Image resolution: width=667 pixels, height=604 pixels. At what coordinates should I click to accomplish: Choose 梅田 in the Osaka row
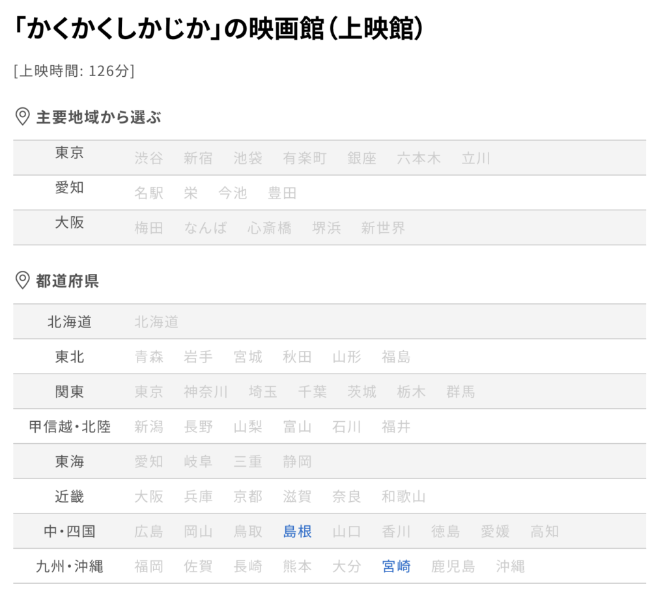tap(149, 228)
